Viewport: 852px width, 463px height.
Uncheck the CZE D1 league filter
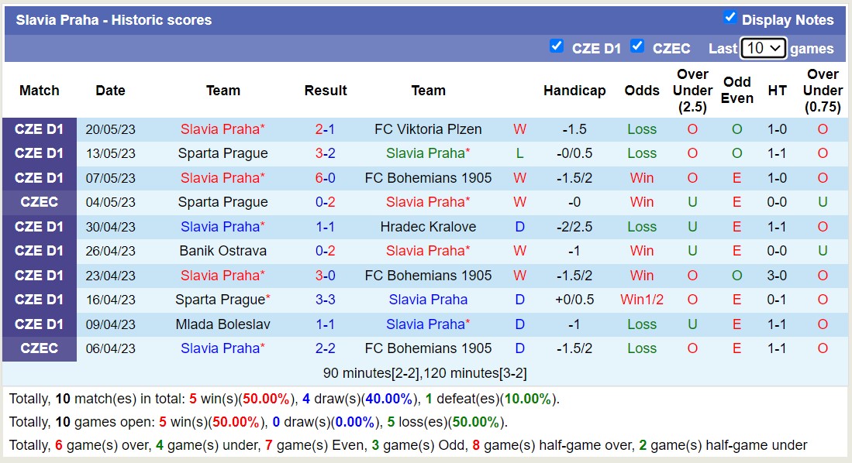(x=557, y=46)
